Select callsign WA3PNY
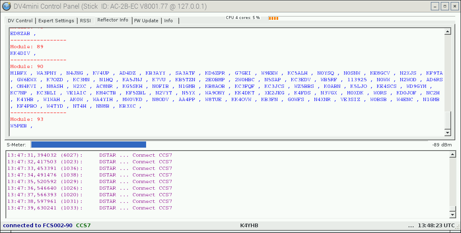 pyautogui.click(x=47, y=73)
